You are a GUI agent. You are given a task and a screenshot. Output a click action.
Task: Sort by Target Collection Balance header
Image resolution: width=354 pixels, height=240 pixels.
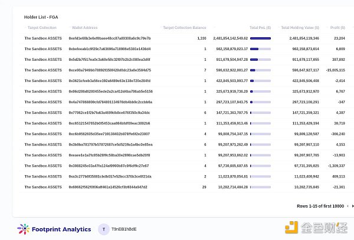point(185,28)
